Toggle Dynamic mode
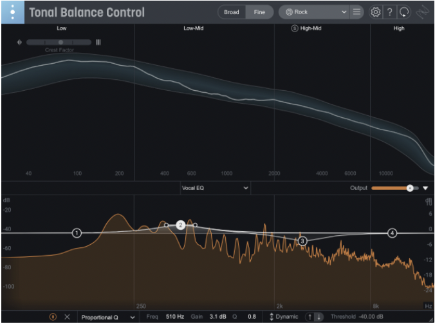Viewport: 435px width, 324px height. click(284, 317)
